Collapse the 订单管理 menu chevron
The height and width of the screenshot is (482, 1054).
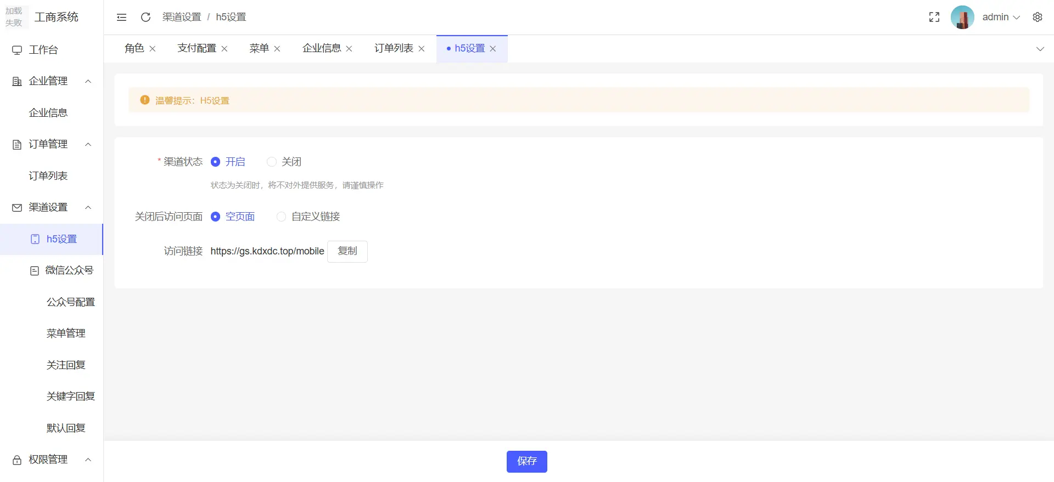tap(88, 144)
